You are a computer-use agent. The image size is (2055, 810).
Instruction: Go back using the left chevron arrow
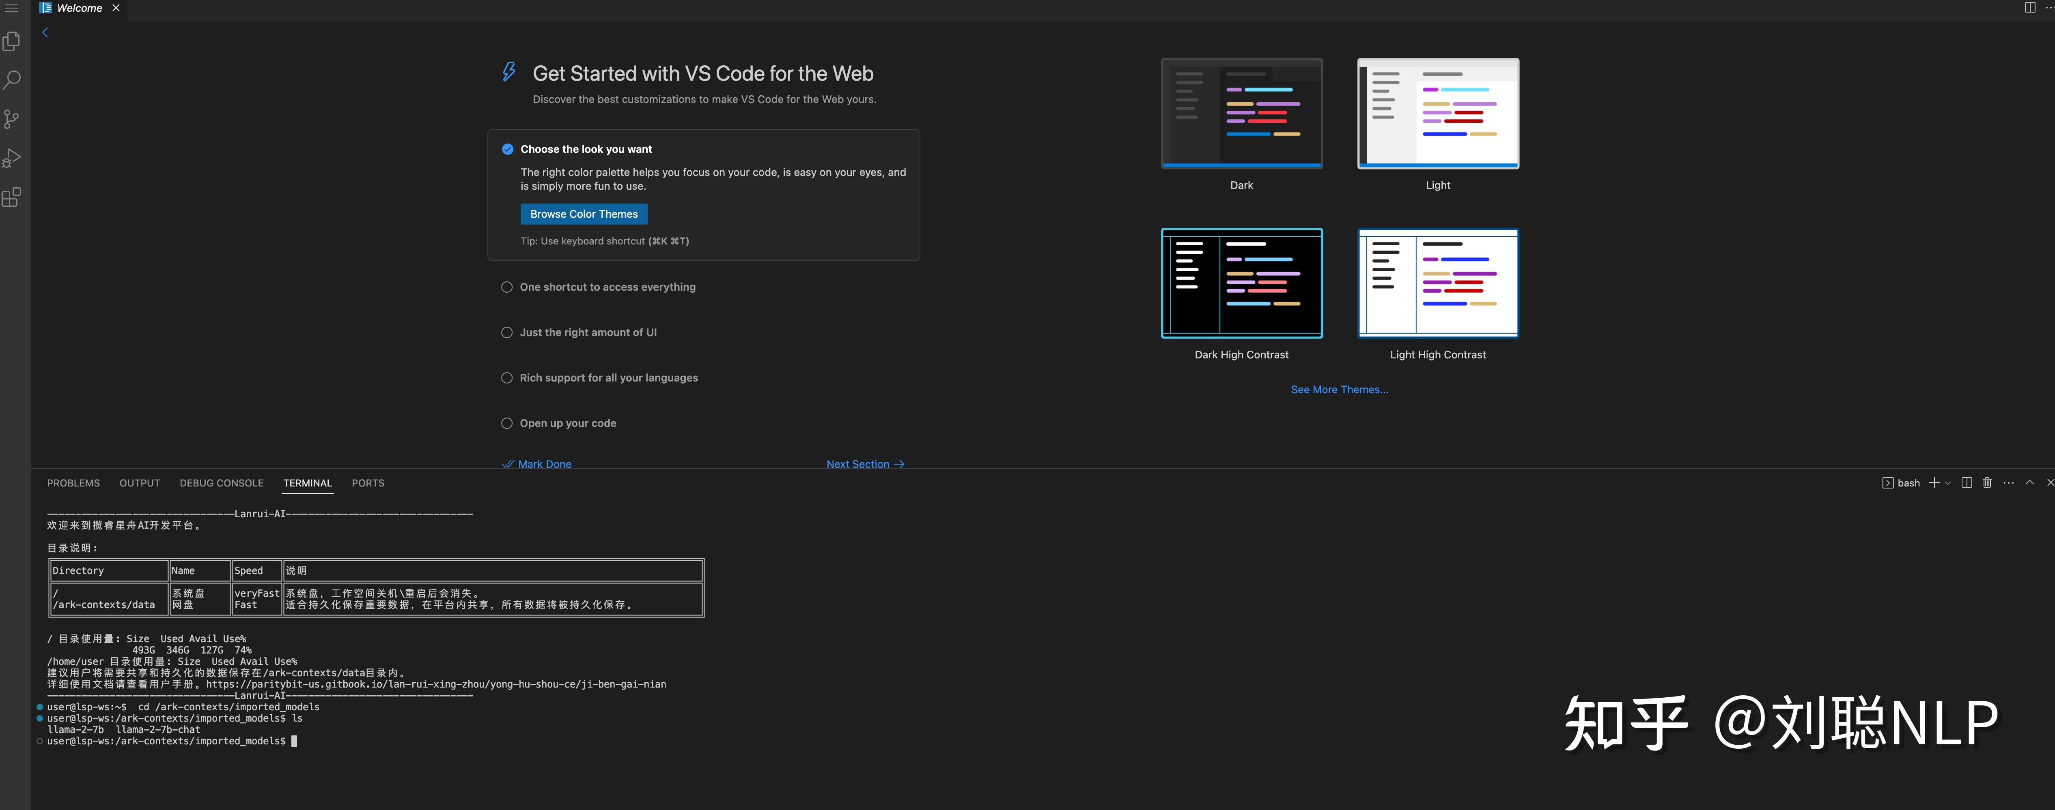45,33
